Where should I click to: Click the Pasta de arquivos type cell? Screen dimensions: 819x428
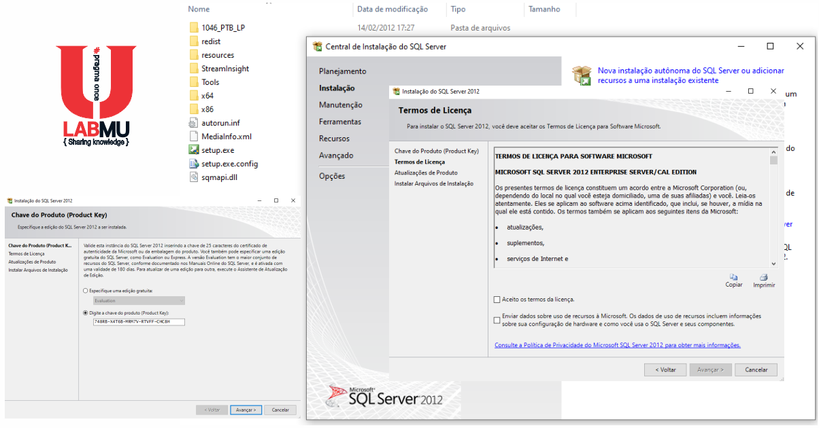pyautogui.click(x=480, y=28)
